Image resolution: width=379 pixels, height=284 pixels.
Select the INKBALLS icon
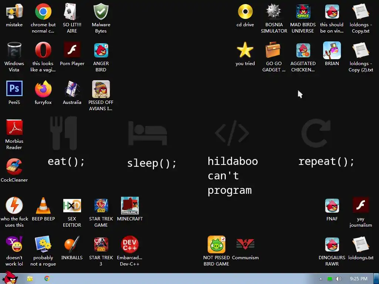72,244
